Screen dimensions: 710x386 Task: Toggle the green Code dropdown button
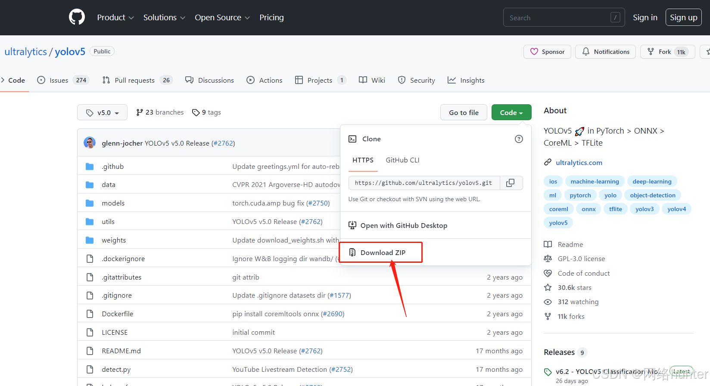(511, 112)
